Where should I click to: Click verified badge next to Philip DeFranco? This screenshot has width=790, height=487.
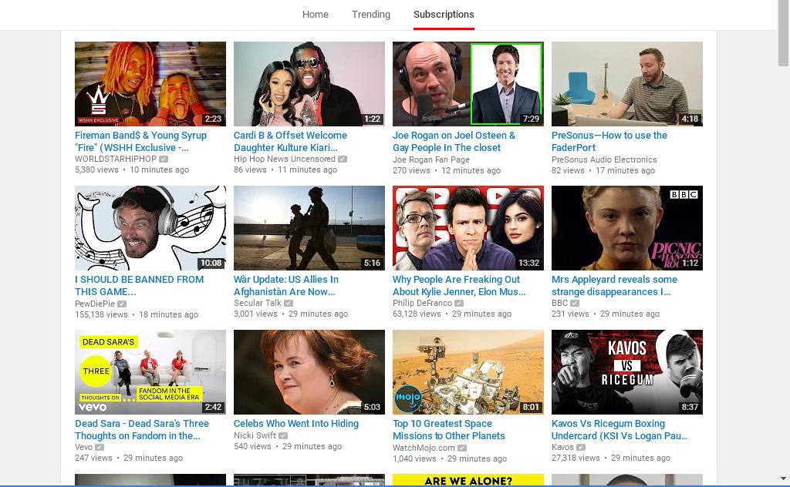tap(459, 303)
